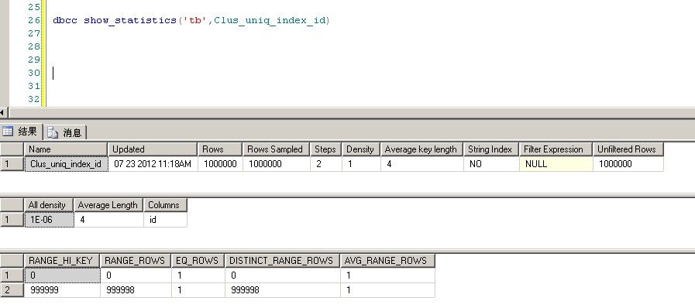The width and height of the screenshot is (695, 308).
Task: Click the results grid icon on 结果 tab
Action: coord(8,132)
